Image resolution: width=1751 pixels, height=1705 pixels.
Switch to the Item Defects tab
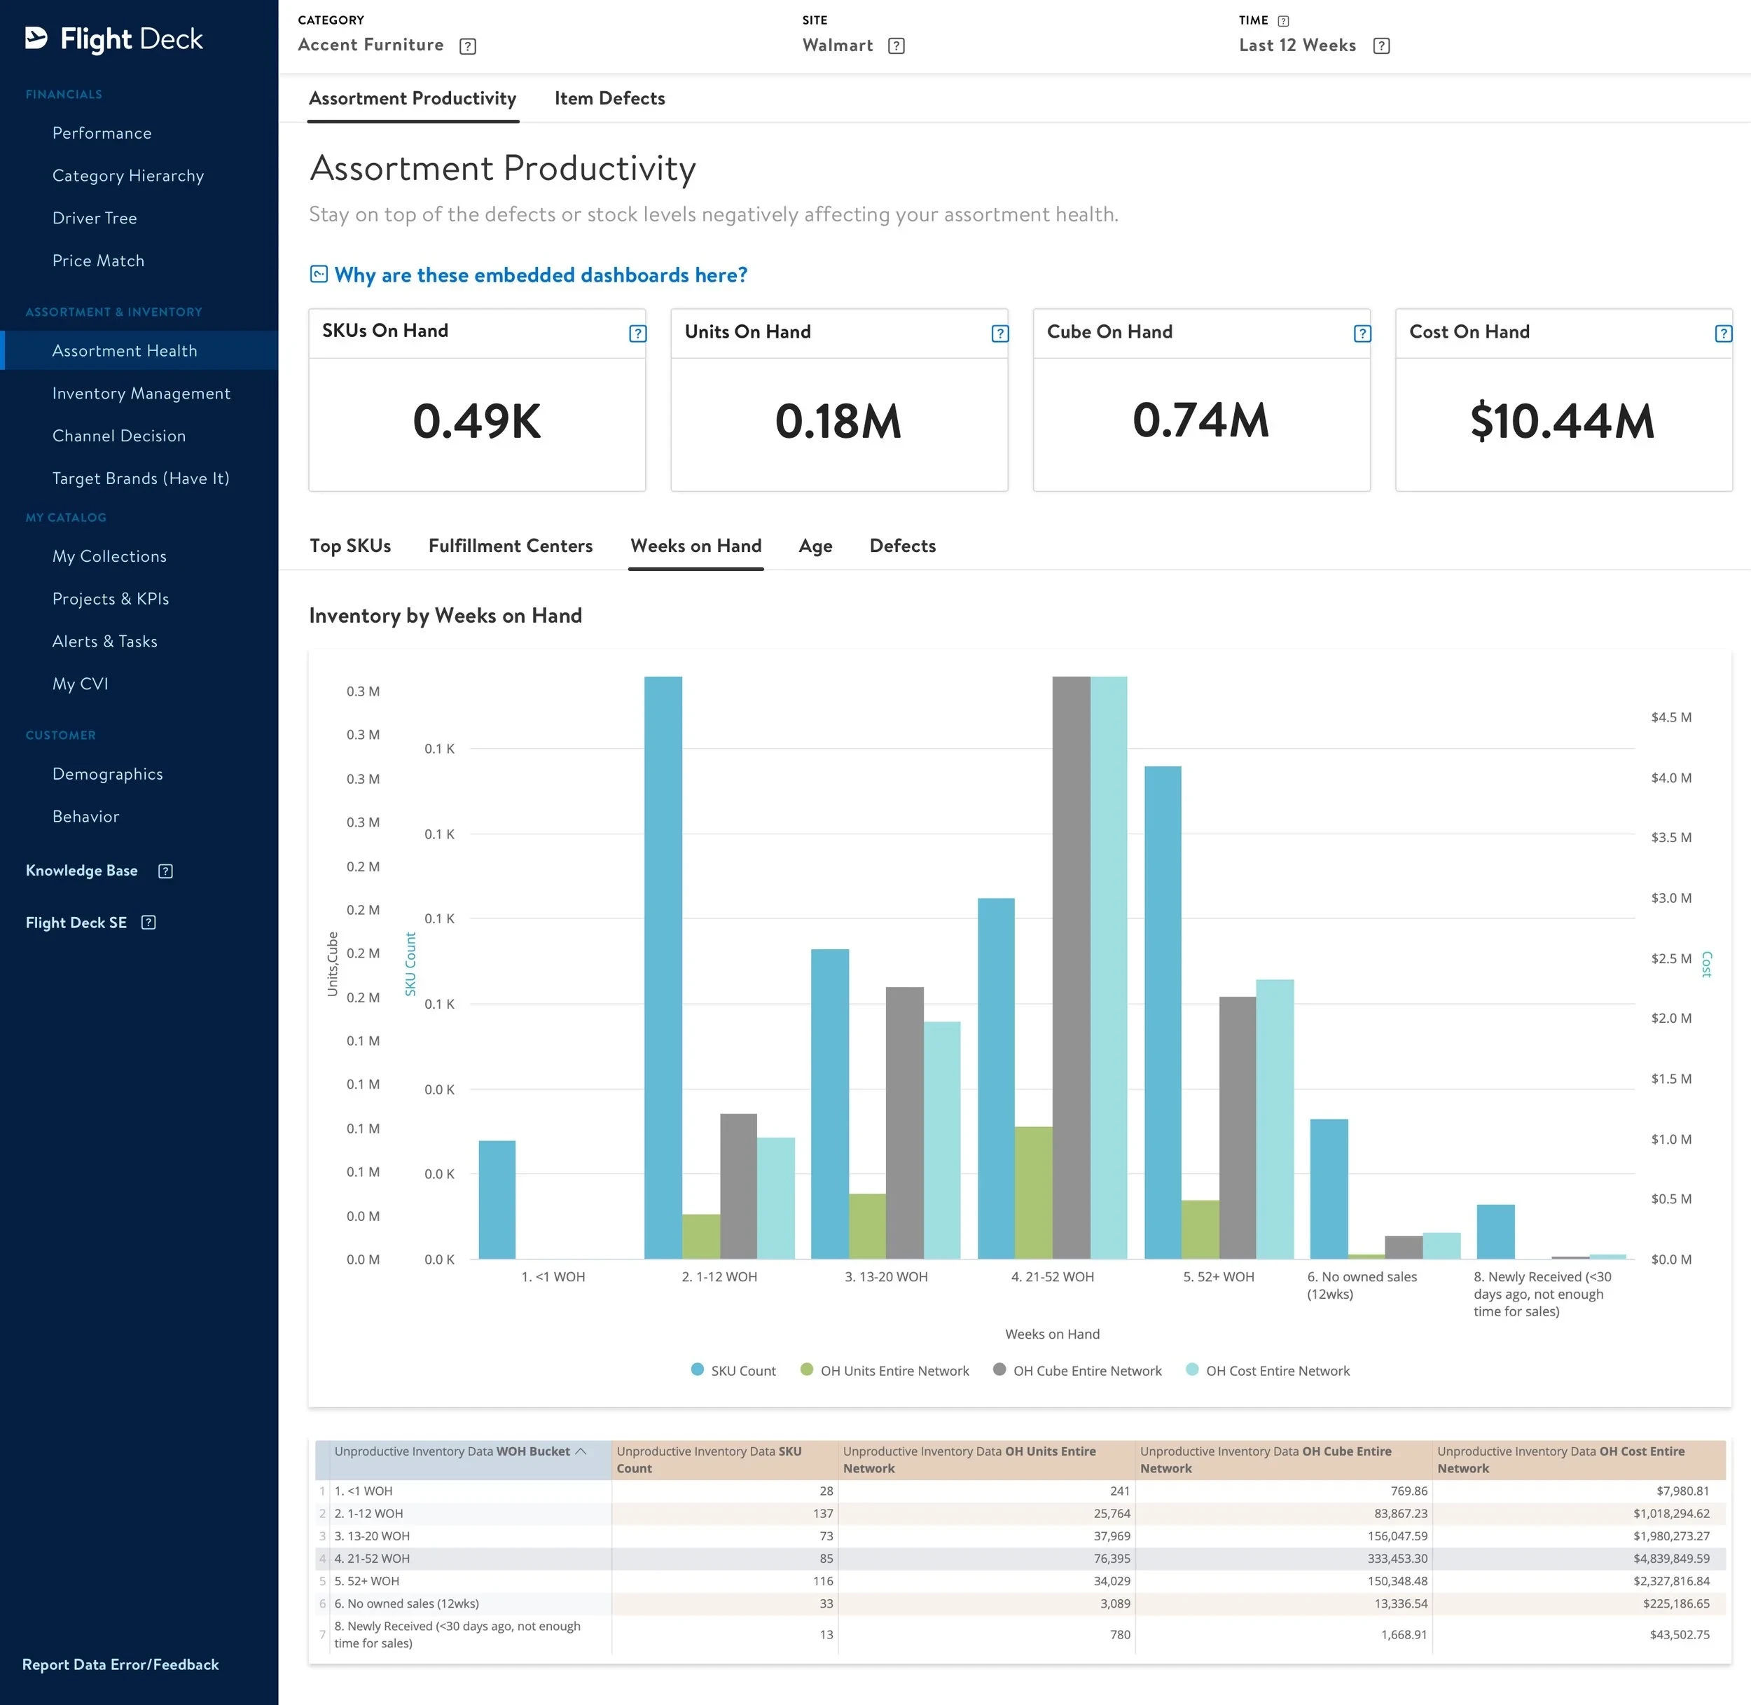[609, 99]
